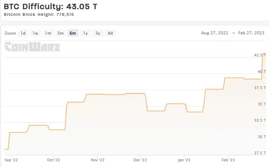Screen dimensions: 269x167
Task: Click the Dec '22 axis label
Action: 140,160
